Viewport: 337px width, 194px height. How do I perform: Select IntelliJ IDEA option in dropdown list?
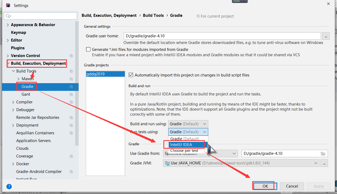click(188, 145)
